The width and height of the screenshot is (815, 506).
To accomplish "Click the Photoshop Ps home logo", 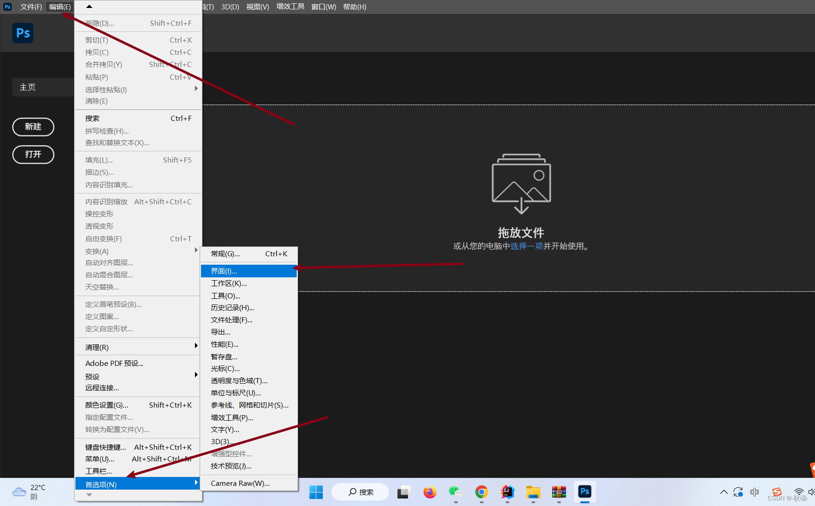I will click(x=22, y=33).
